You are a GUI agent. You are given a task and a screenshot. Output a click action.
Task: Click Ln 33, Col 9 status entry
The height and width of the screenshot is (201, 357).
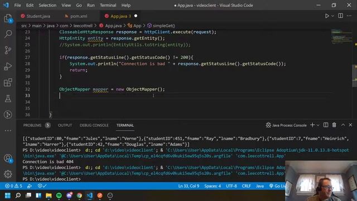(x=189, y=186)
